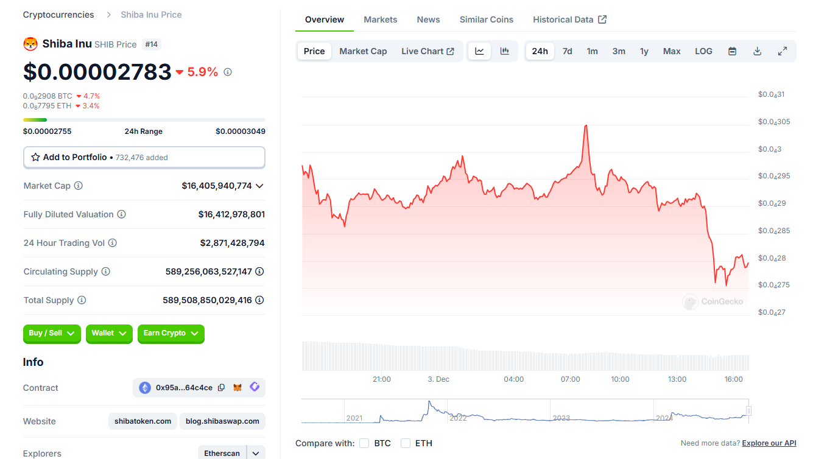Switch to the Markets tab
Screen dimensions: 813x459
(x=381, y=19)
